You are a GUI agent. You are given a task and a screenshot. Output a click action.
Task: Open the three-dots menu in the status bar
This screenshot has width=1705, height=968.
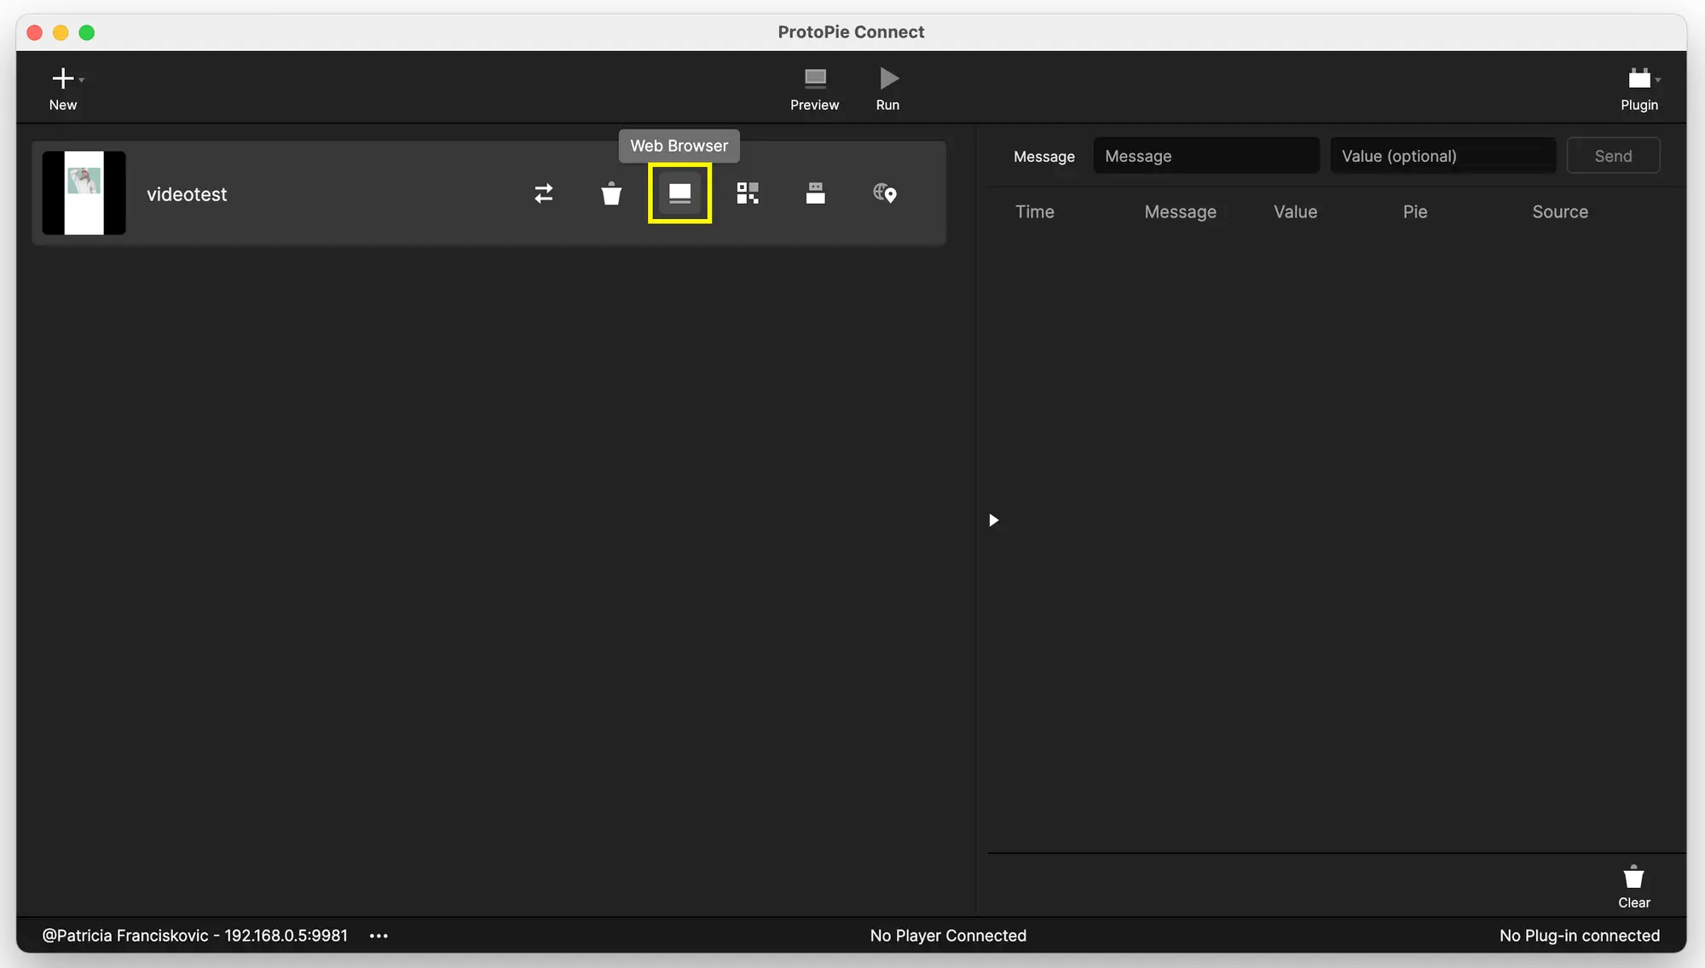coord(379,936)
